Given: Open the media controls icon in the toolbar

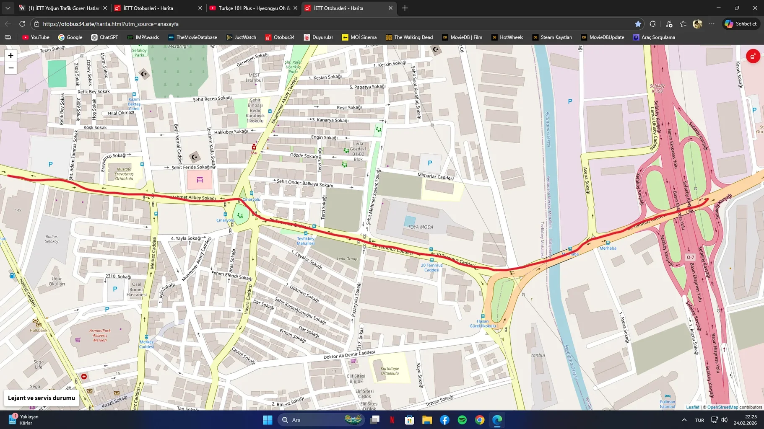Looking at the screenshot, I should point(668,24).
